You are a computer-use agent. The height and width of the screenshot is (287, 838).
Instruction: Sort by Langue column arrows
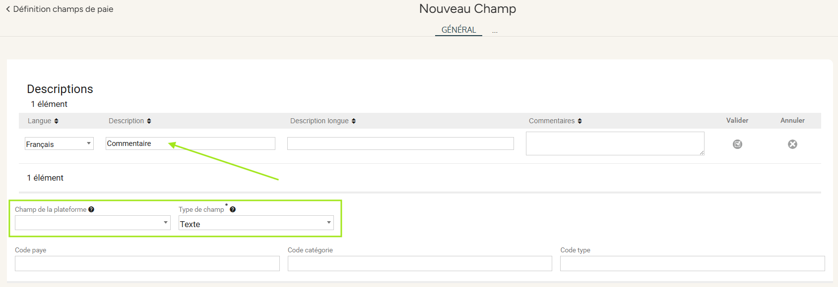(56, 121)
